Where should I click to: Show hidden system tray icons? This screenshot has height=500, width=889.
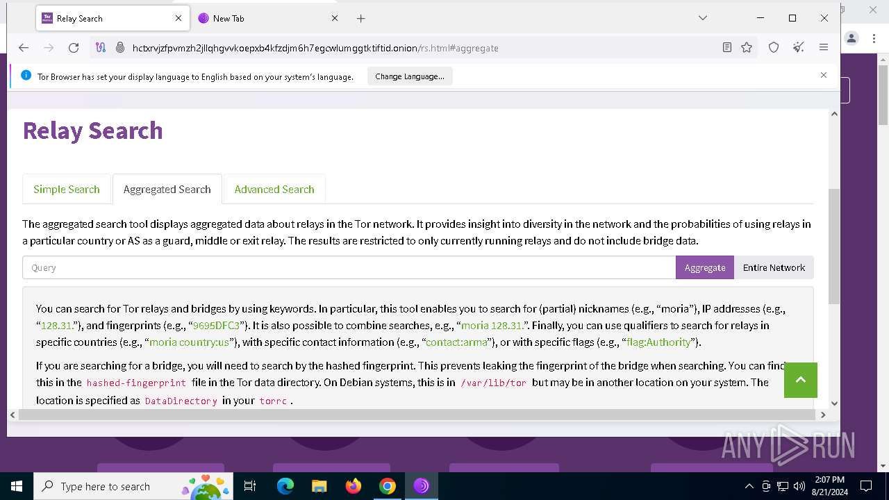pos(749,486)
